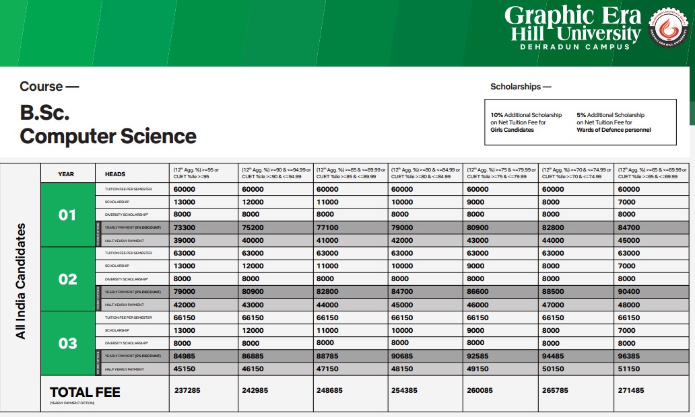
Task: Click the half yearly payment value 48150
Action: pyautogui.click(x=402, y=369)
